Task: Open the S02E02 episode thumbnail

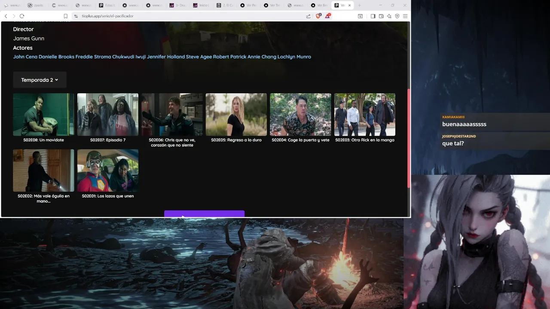Action: [43, 170]
